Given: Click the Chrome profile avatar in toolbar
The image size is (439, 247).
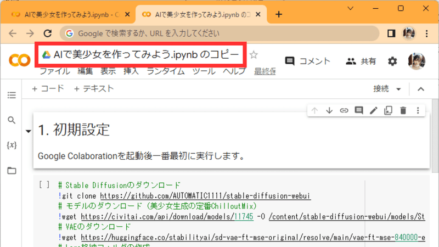Looking at the screenshot, I should point(408,33).
